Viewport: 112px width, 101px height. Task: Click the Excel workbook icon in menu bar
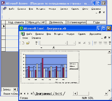(x=23, y=34)
